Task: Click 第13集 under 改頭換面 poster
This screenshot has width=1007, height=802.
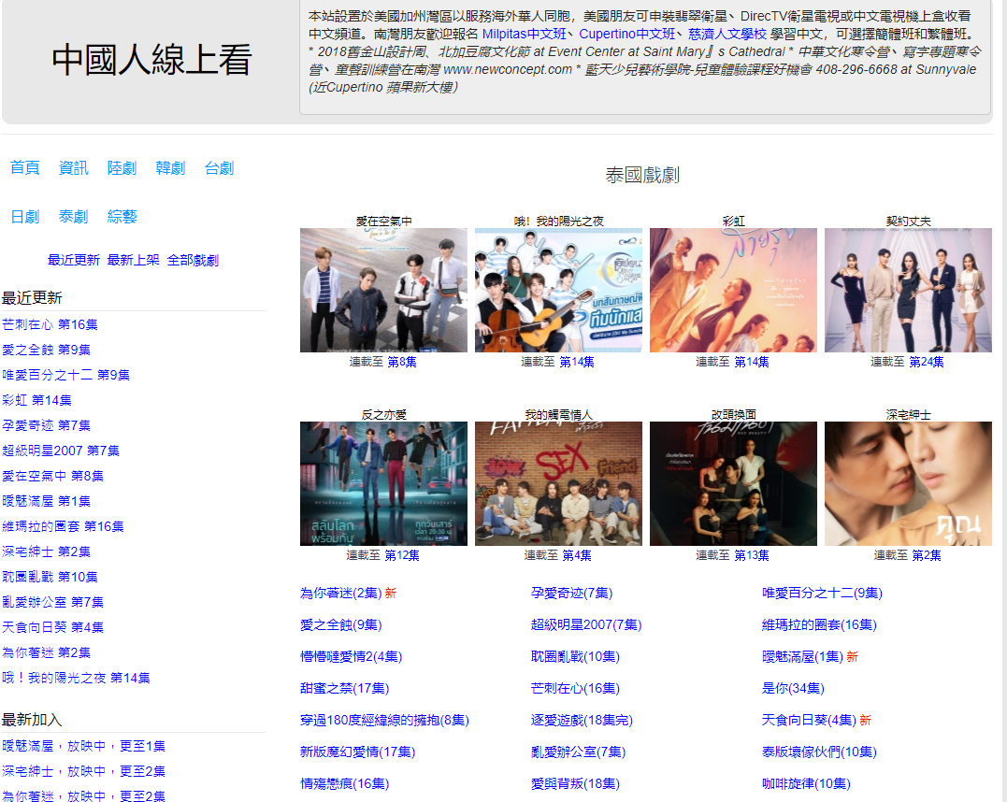Action: click(x=752, y=555)
